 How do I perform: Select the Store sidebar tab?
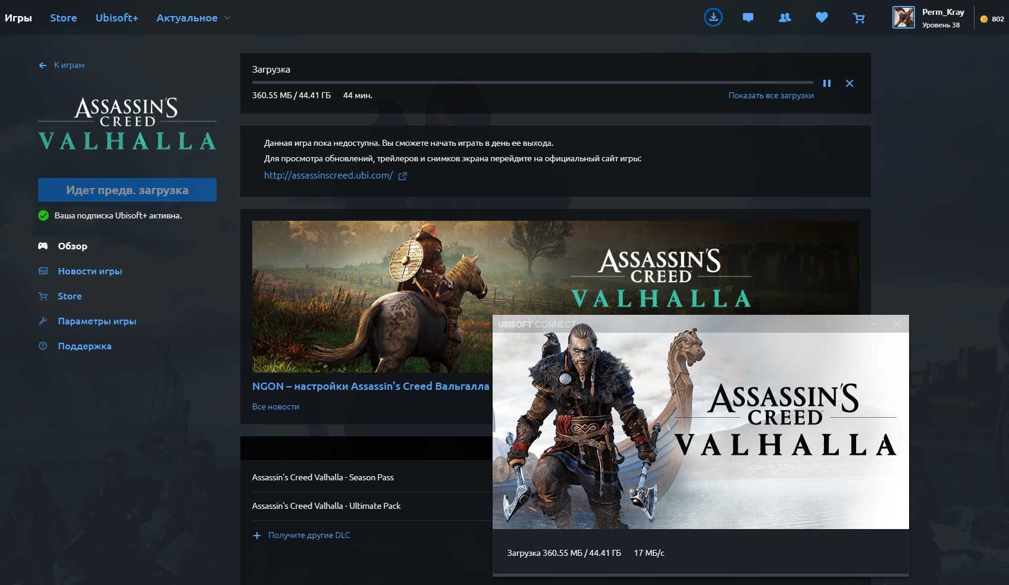click(70, 296)
